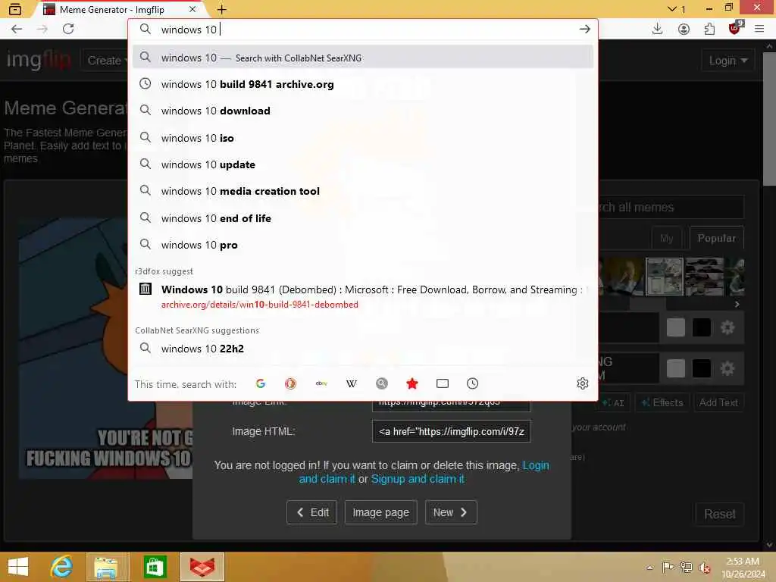Click the Reset button
The width and height of the screenshot is (776, 582).
(x=720, y=514)
